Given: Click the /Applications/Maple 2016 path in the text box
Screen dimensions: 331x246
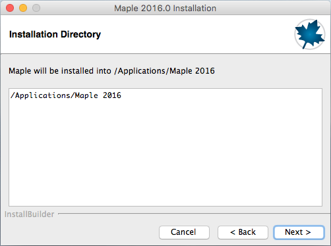Looking at the screenshot, I should (x=66, y=95).
